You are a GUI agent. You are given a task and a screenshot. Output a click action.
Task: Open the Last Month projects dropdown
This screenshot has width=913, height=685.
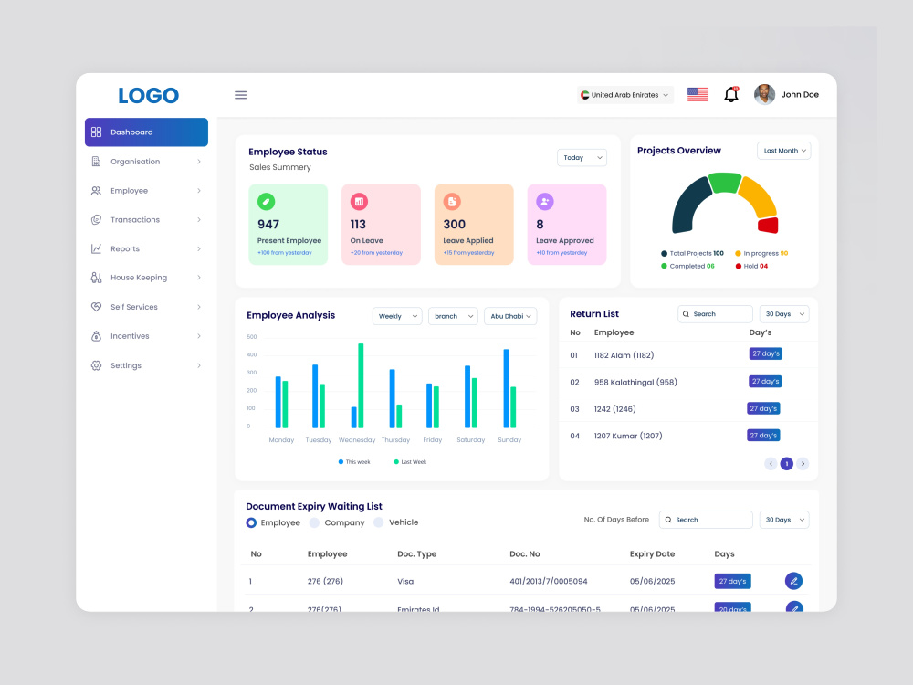(x=783, y=151)
